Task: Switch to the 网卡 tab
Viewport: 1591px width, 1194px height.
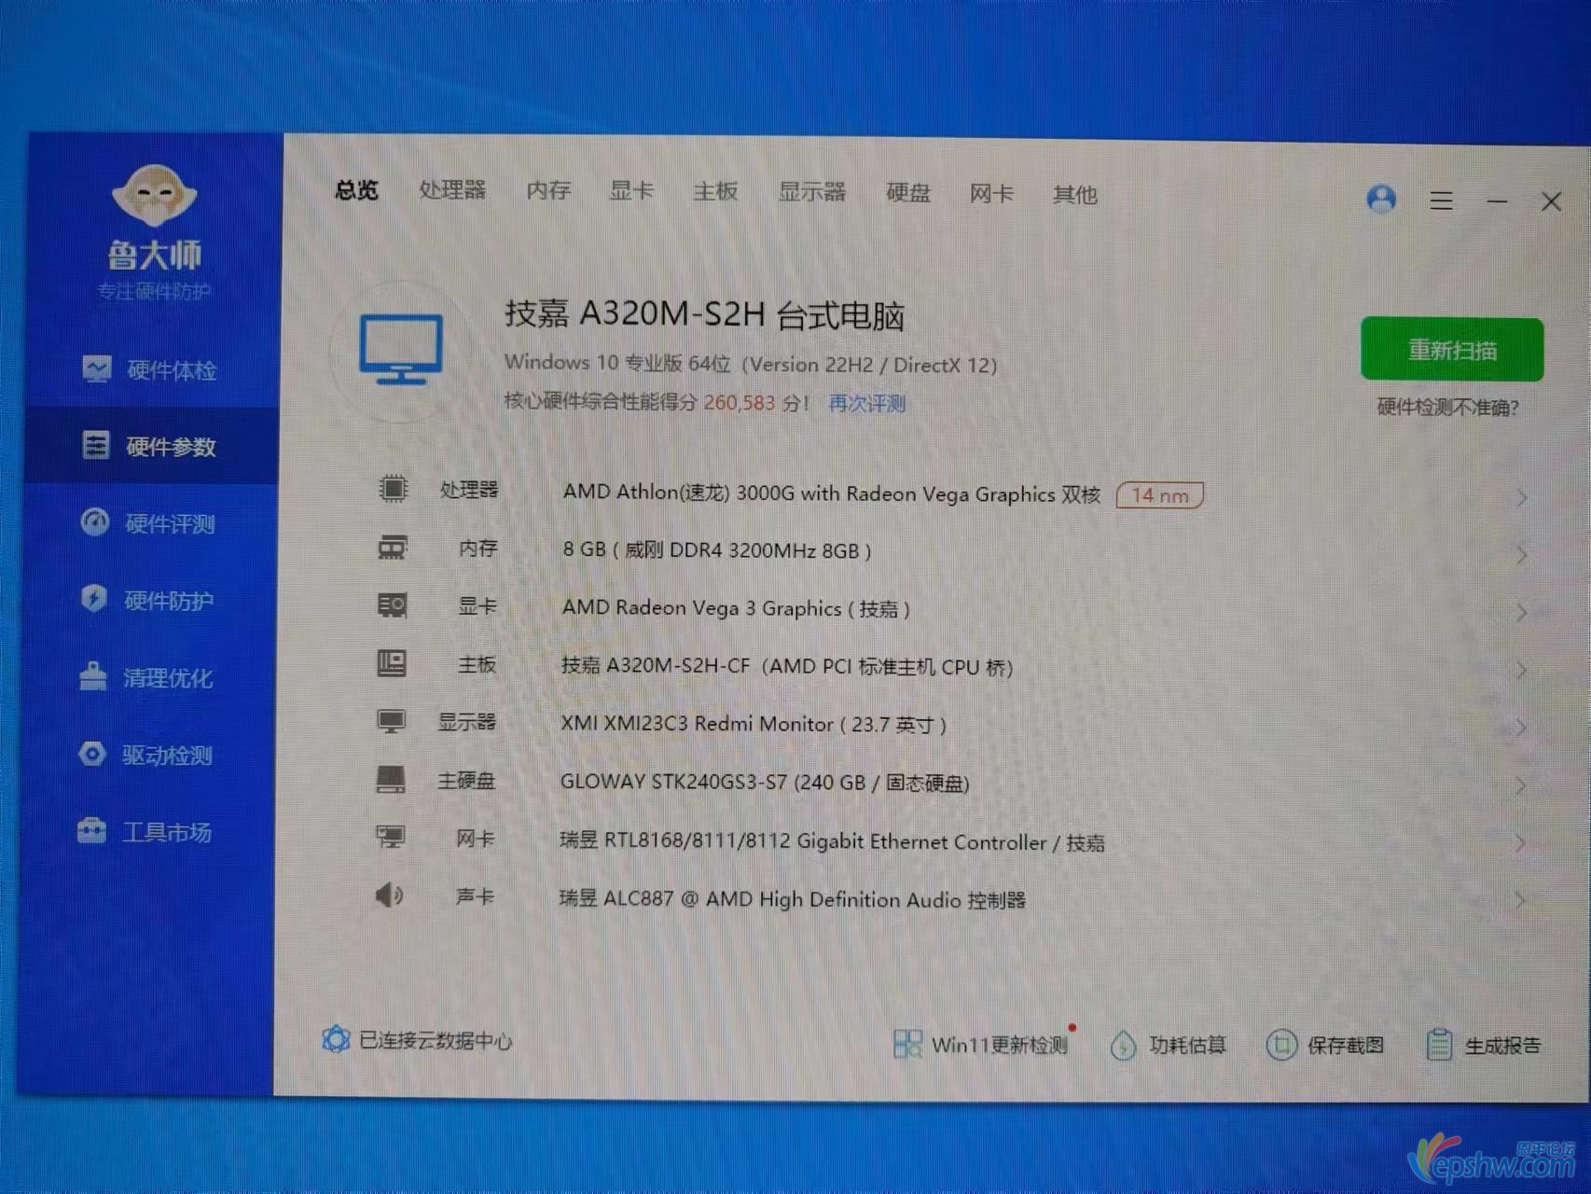Action: pos(991,194)
